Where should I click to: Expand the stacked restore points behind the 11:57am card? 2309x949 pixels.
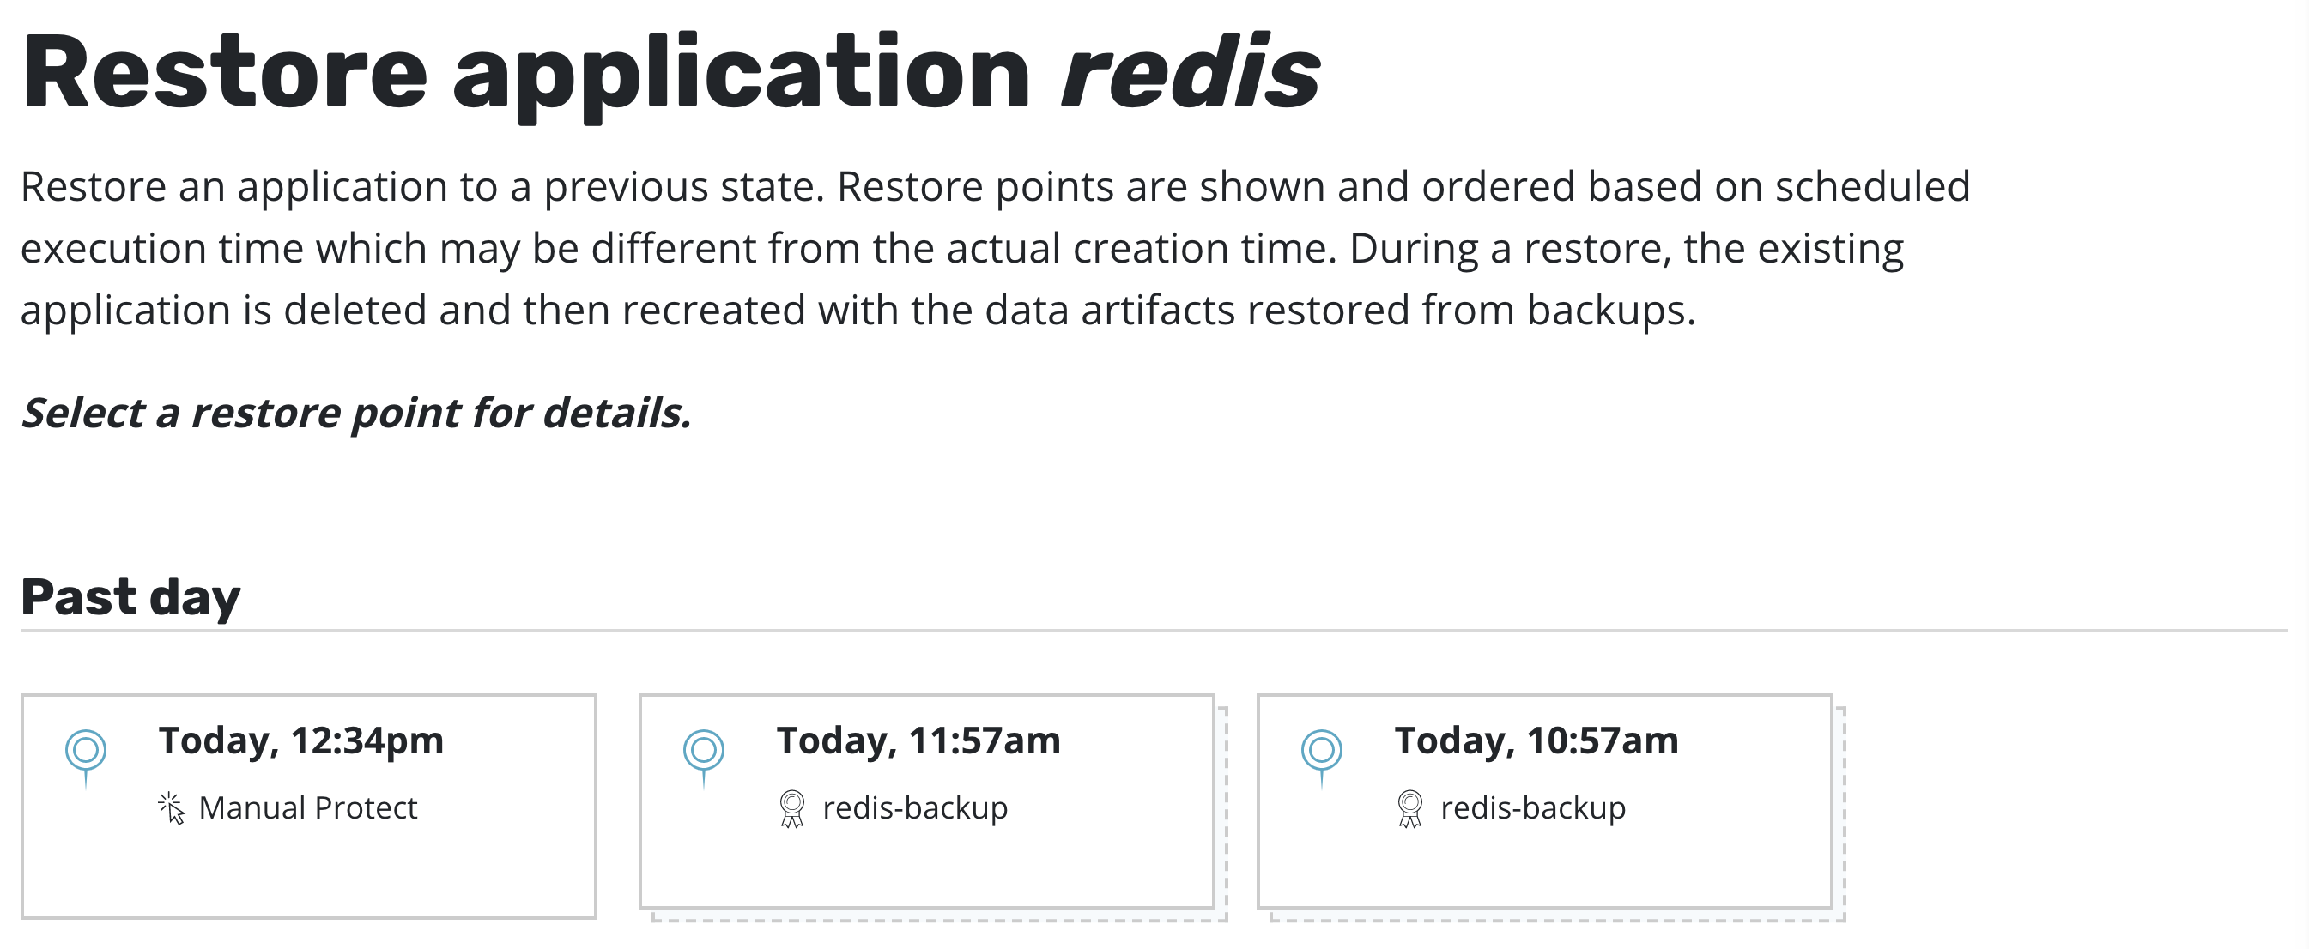pos(1222,915)
